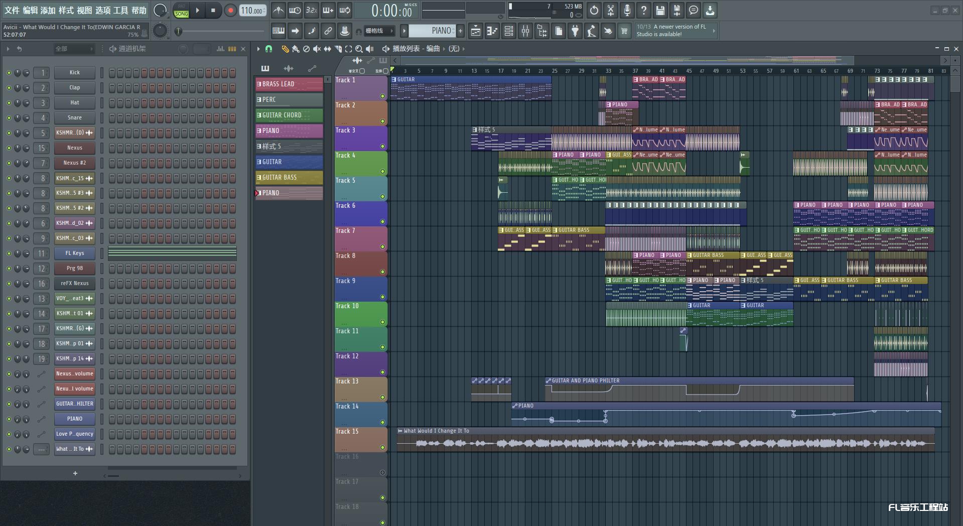
Task: Toggle loop recording icon
Action: click(x=345, y=10)
